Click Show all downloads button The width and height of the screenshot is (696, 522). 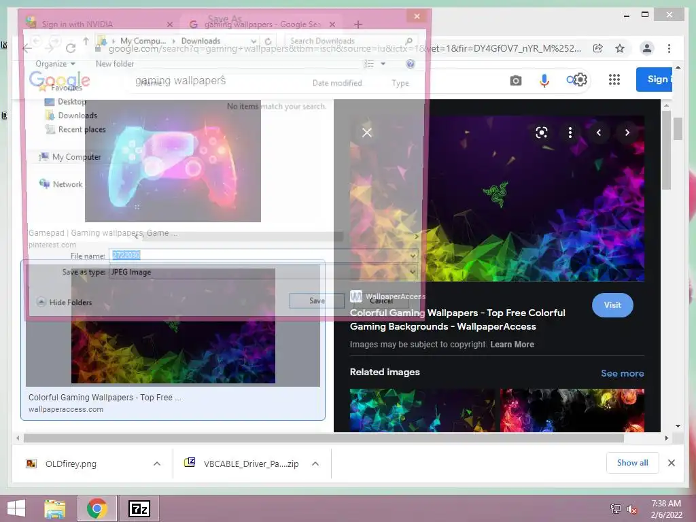coord(632,463)
